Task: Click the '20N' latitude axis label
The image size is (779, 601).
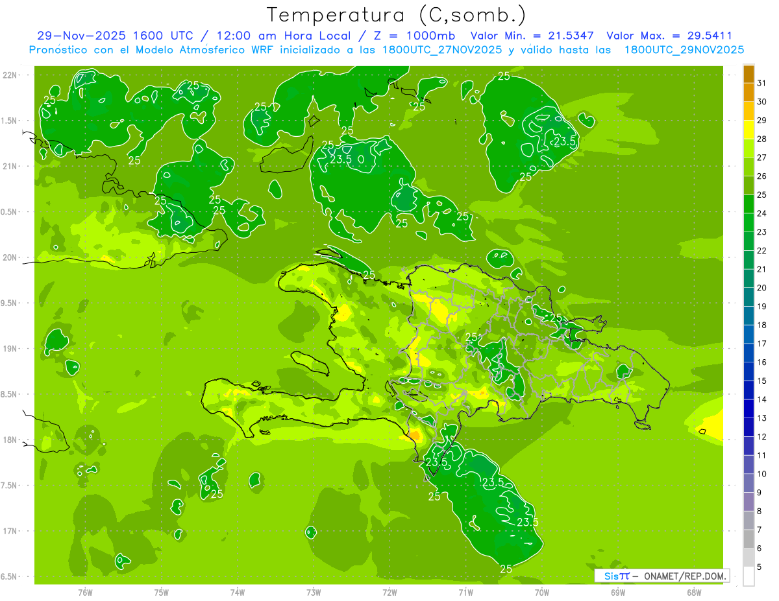Action: (x=10, y=258)
